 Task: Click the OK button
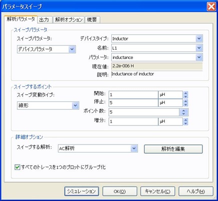120,191
